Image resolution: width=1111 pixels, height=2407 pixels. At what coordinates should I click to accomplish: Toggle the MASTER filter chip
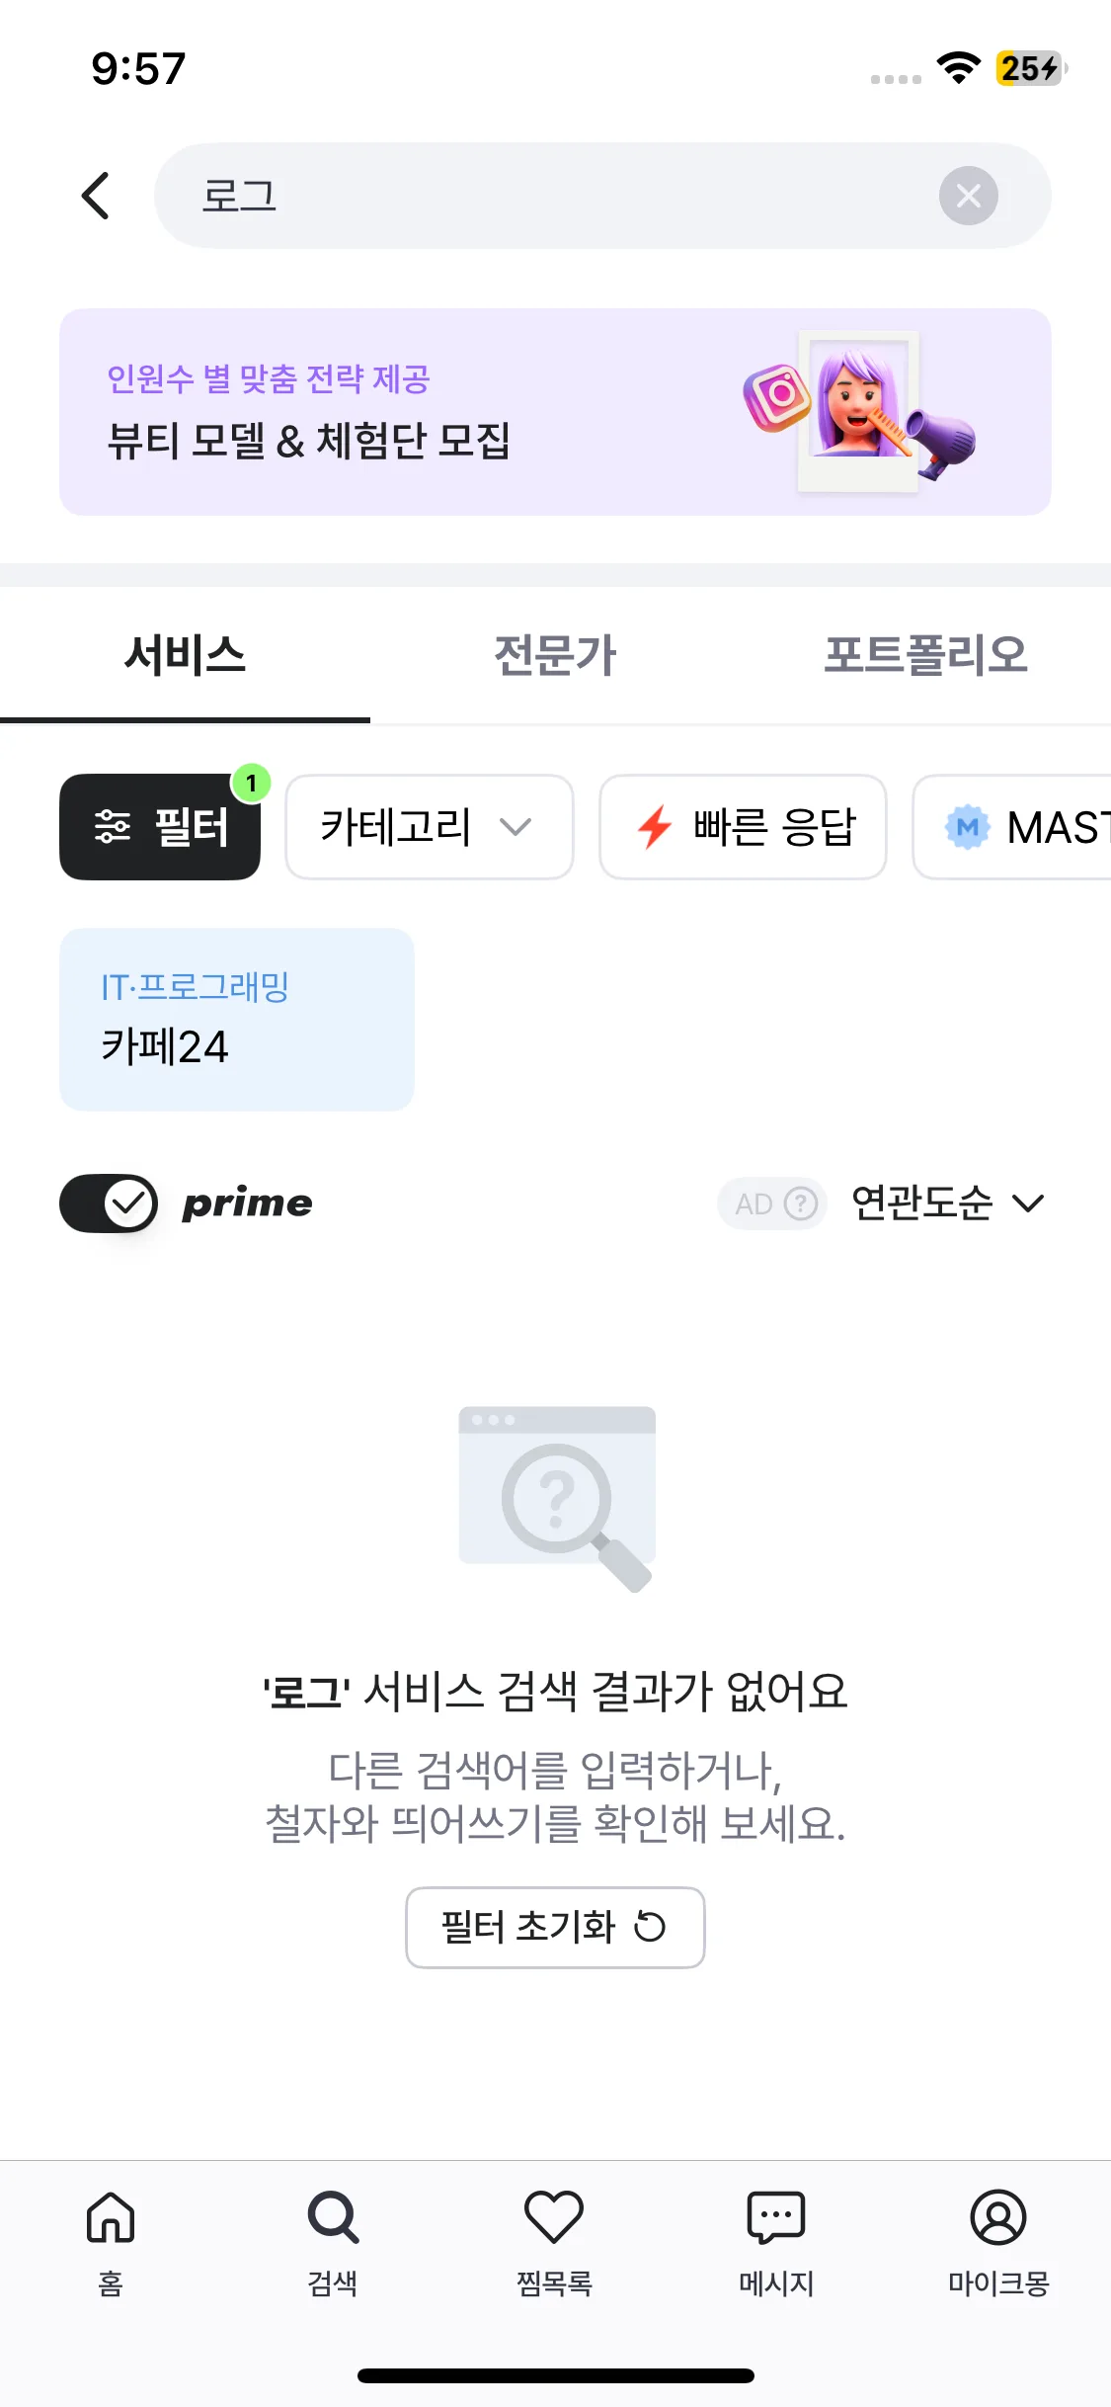[x=1012, y=827]
